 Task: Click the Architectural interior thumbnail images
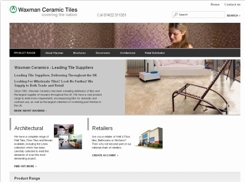click(x=68, y=137)
